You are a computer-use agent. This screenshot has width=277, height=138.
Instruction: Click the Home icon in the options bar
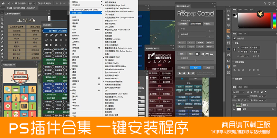coord(3,3)
